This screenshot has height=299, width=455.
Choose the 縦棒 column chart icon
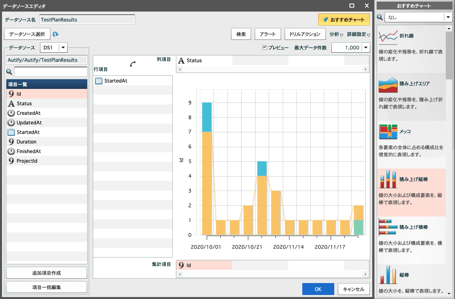coord(388,275)
